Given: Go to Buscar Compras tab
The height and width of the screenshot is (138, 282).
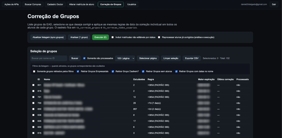Looking at the screenshot, I should [x=33, y=4].
